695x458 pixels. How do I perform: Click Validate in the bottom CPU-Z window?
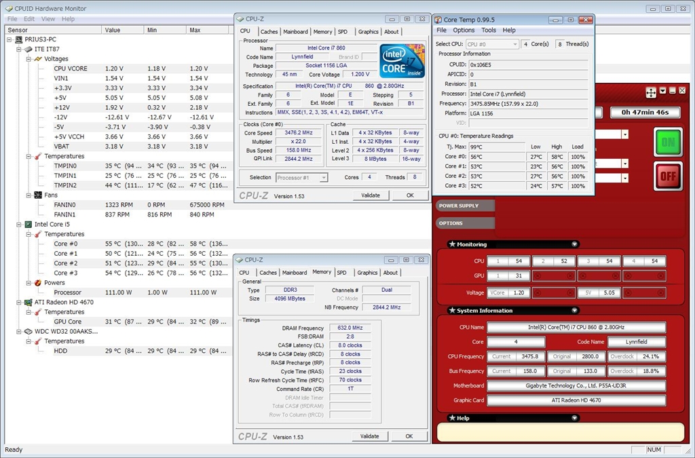[x=369, y=436]
